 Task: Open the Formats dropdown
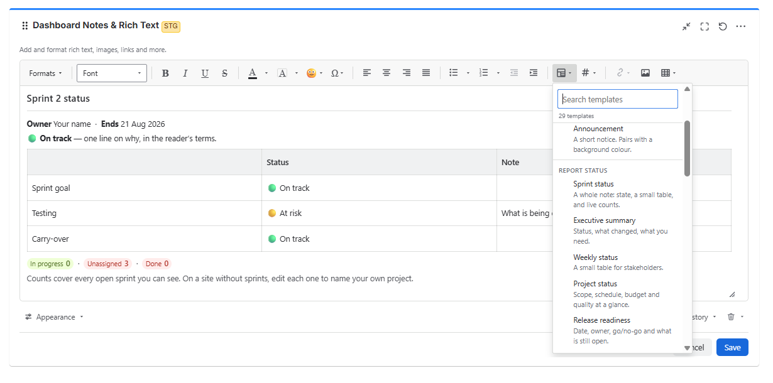tap(45, 73)
